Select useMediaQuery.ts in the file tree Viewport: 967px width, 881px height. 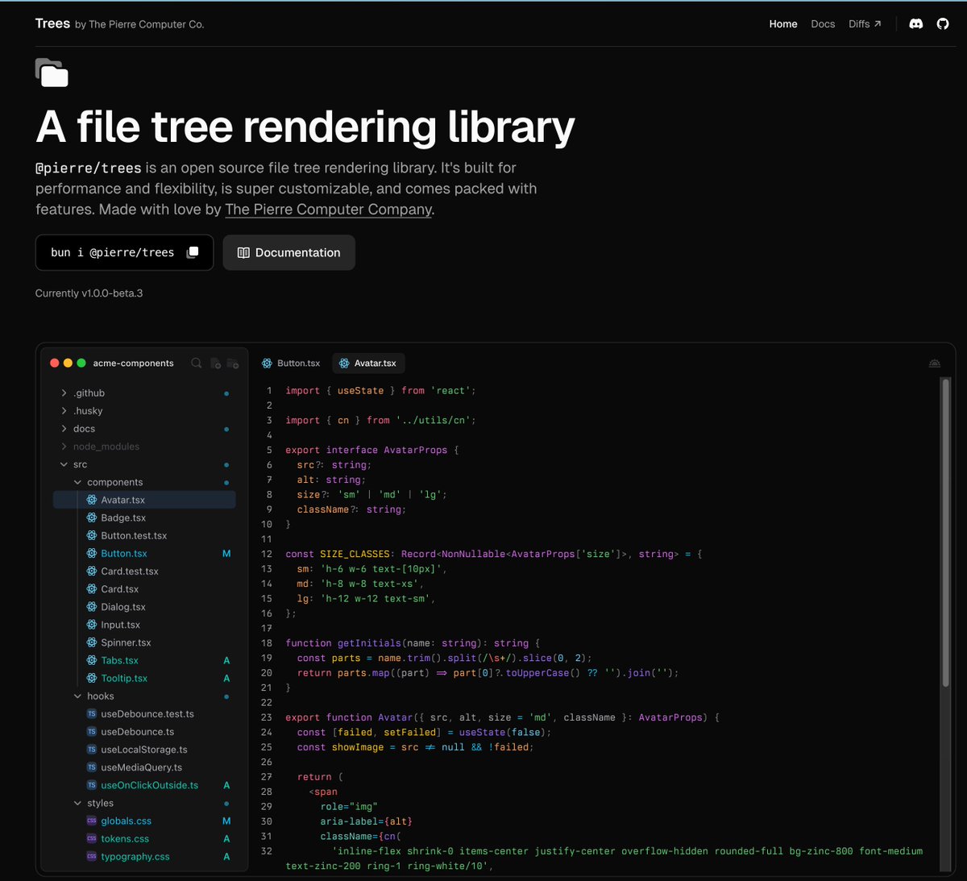click(x=145, y=767)
